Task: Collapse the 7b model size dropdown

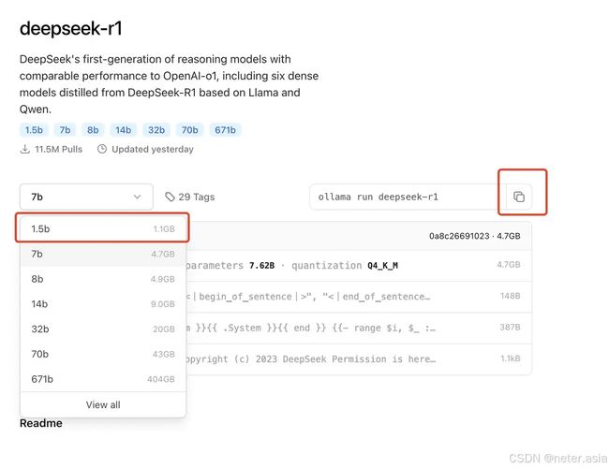Action: (x=86, y=197)
